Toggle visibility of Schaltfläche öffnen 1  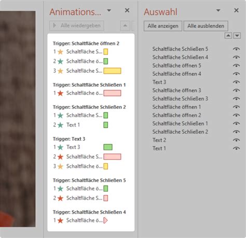tap(236, 107)
